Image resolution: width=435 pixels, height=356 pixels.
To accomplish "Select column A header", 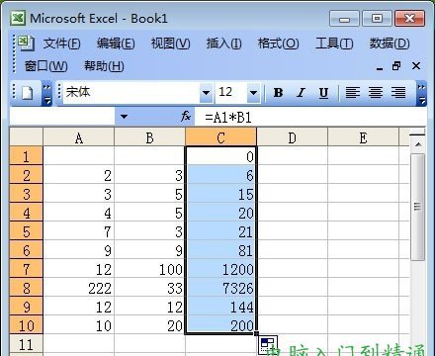I will coord(79,137).
